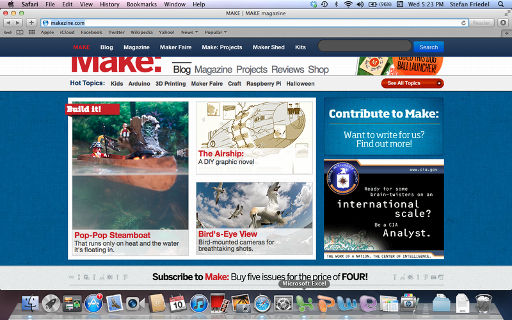Launch Microsoft Word from the Dock
Image resolution: width=512 pixels, height=320 pixels.
[347, 303]
